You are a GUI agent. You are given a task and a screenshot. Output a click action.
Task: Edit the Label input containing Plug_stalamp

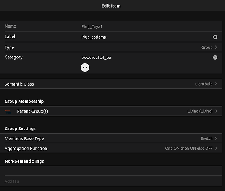point(146,37)
